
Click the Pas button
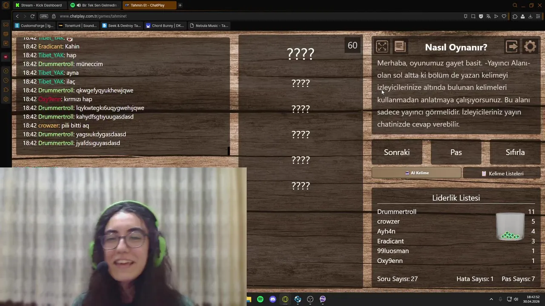click(x=456, y=152)
